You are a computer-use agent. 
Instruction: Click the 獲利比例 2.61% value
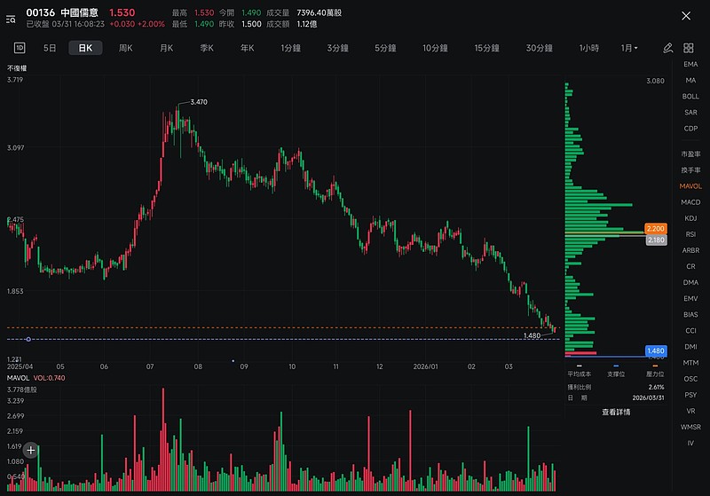tap(656, 387)
